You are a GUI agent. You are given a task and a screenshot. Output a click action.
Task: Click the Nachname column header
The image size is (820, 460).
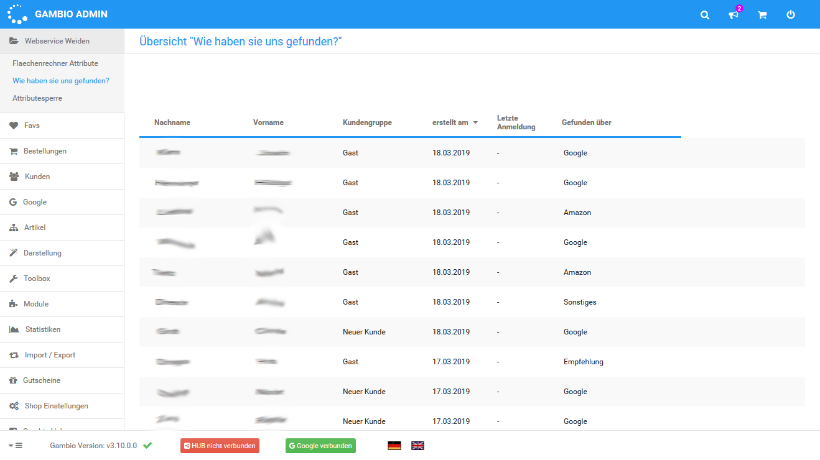[x=172, y=123]
